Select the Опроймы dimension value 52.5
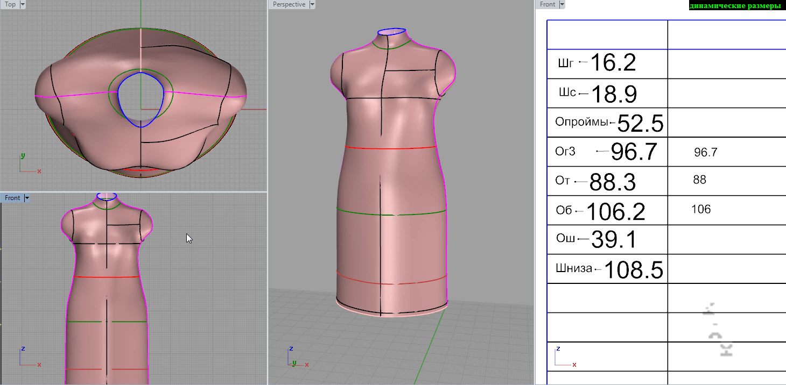The width and height of the screenshot is (786, 385). (640, 124)
